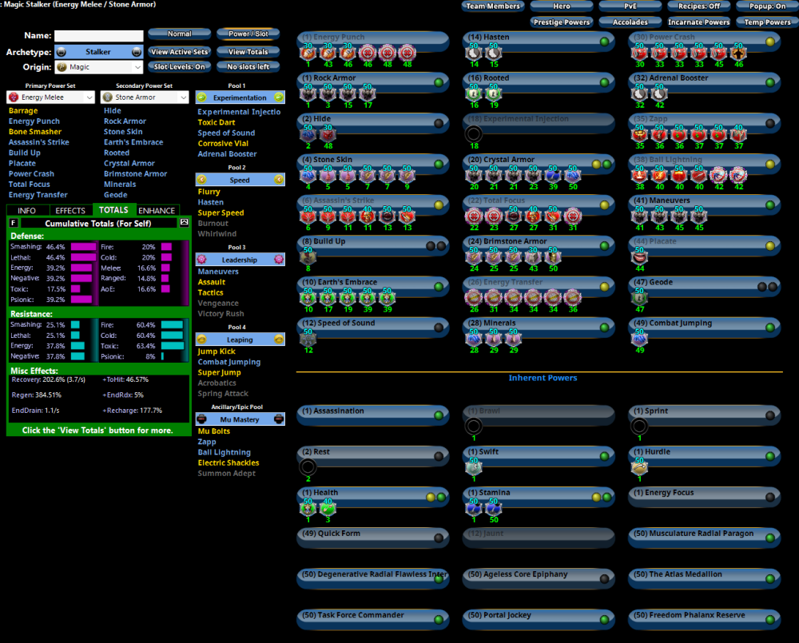Image resolution: width=799 pixels, height=643 pixels.
Task: Toggle the Maneuvers power activation light
Action: [769, 205]
